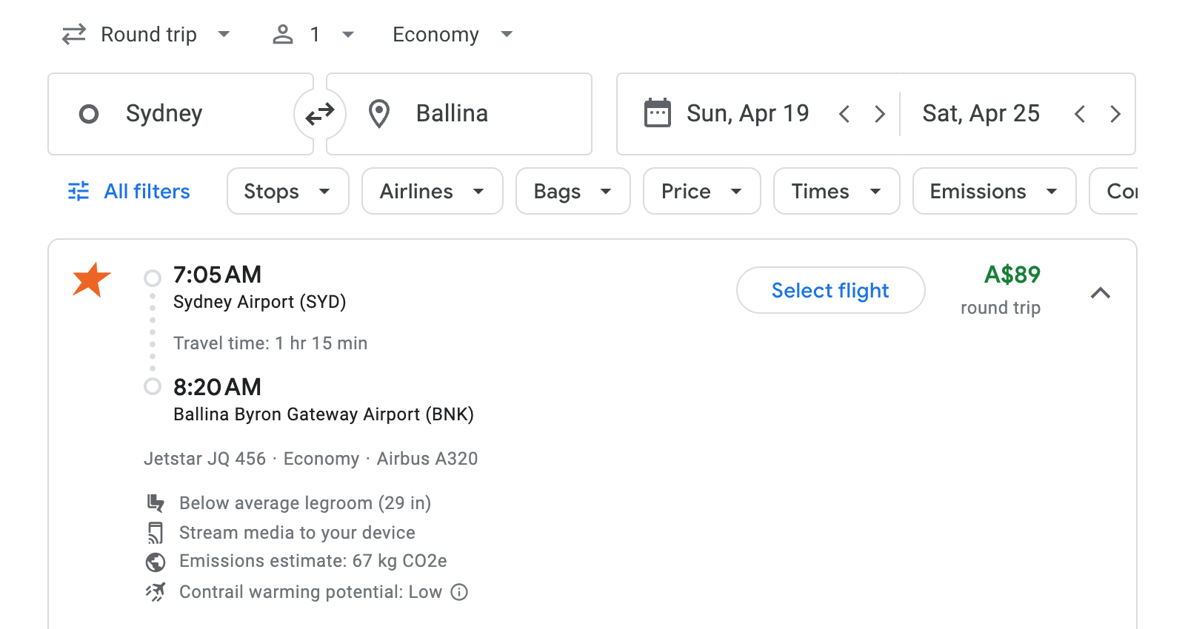Click the legroom icon for this flight
Image resolution: width=1185 pixels, height=629 pixels.
pos(156,502)
